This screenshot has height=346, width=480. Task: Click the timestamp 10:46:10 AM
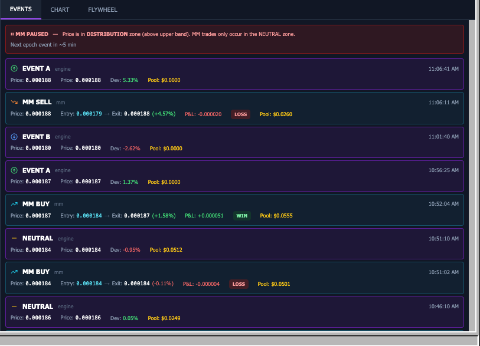point(443,307)
